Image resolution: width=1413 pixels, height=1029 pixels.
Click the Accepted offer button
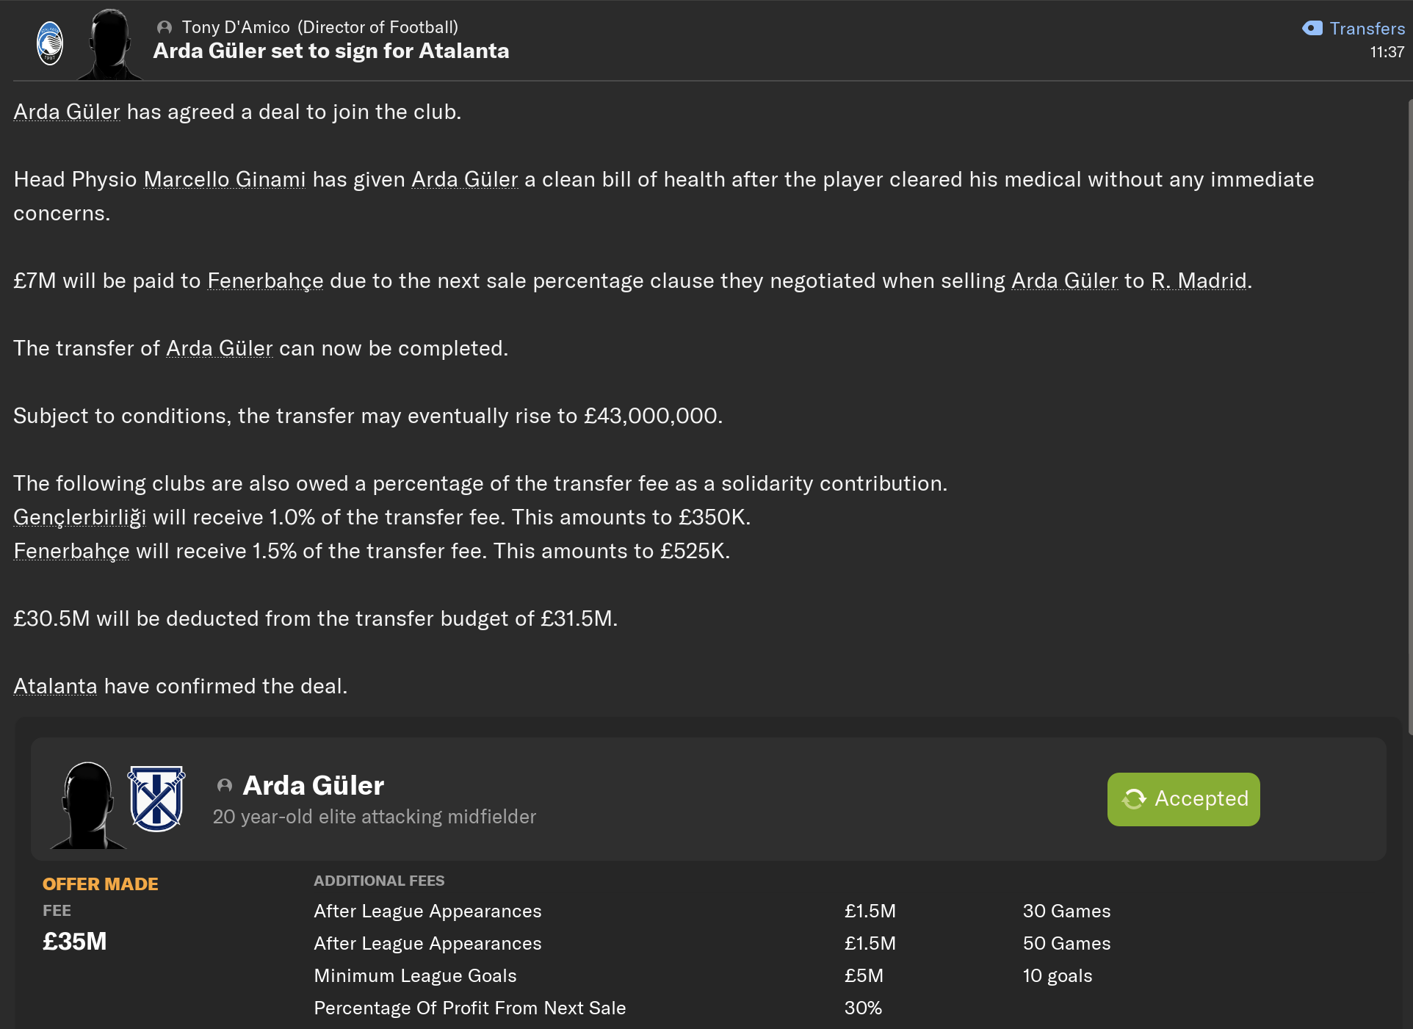pyautogui.click(x=1183, y=799)
